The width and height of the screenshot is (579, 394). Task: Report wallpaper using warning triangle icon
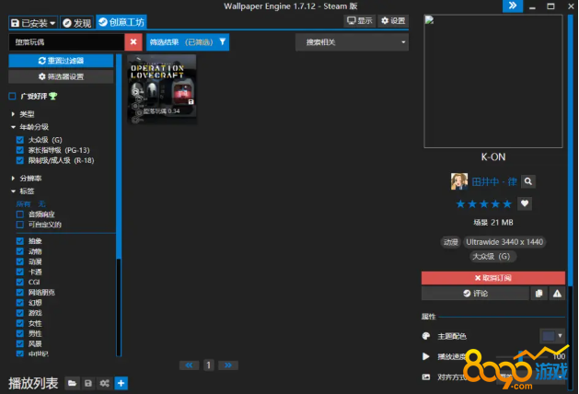556,294
